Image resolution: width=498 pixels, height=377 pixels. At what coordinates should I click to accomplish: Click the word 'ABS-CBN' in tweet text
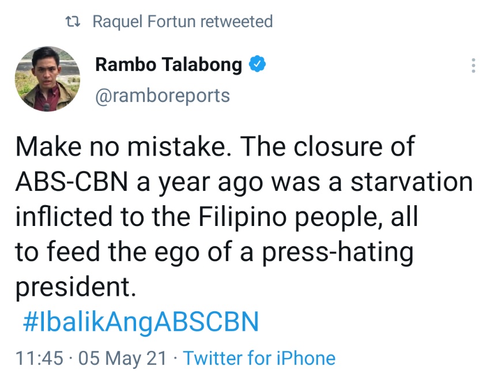pos(71,182)
